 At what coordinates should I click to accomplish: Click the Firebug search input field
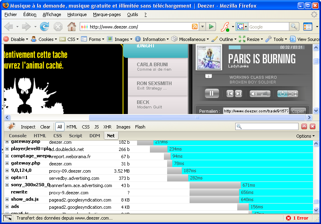[267, 126]
